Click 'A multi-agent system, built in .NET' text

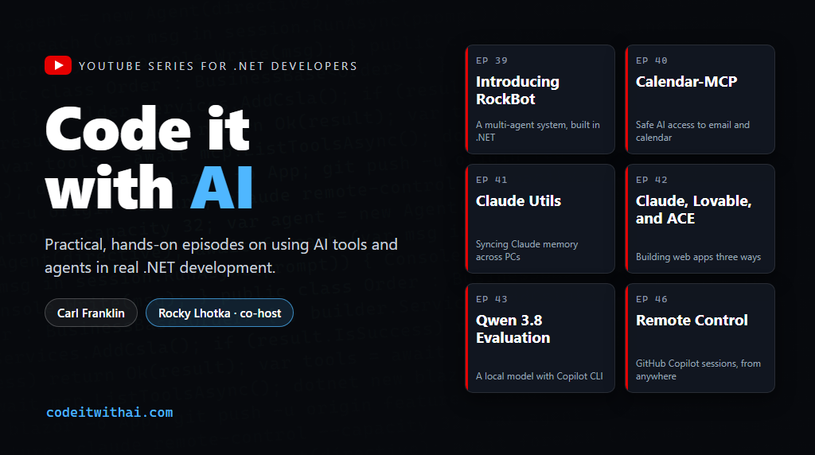point(538,131)
